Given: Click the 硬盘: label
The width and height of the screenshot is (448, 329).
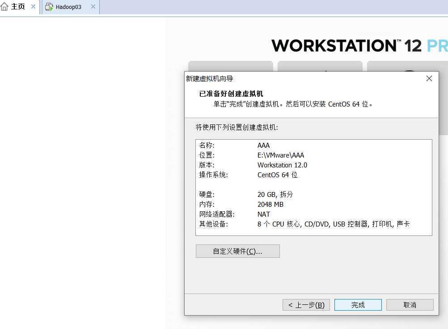Looking at the screenshot, I should click(x=207, y=195).
